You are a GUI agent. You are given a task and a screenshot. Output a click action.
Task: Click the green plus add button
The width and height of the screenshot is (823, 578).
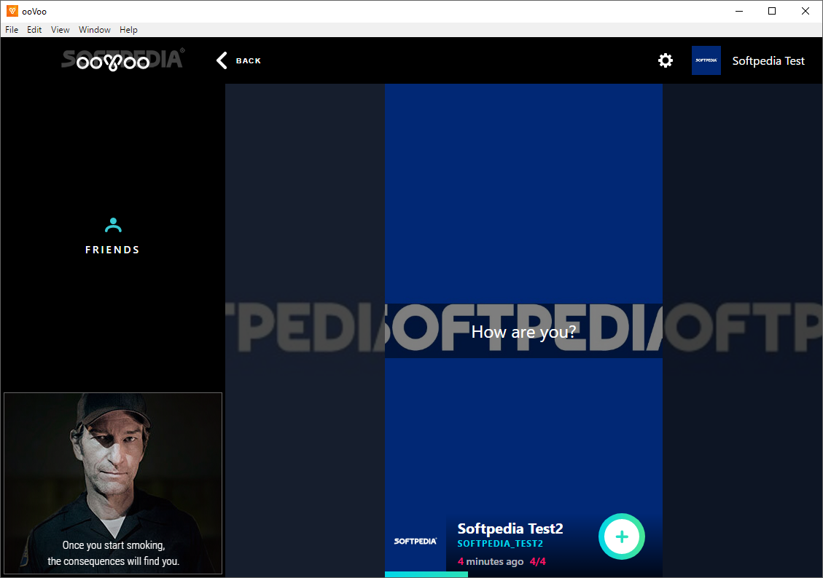pyautogui.click(x=622, y=537)
